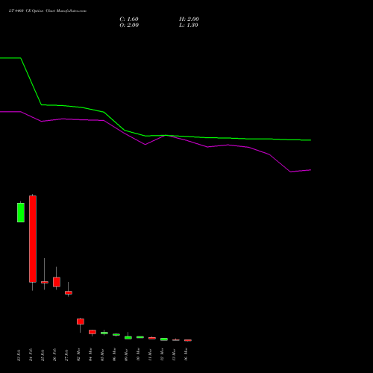Click the "23 Feb" date axis label
Screen dimensions: 373x373
19,355
